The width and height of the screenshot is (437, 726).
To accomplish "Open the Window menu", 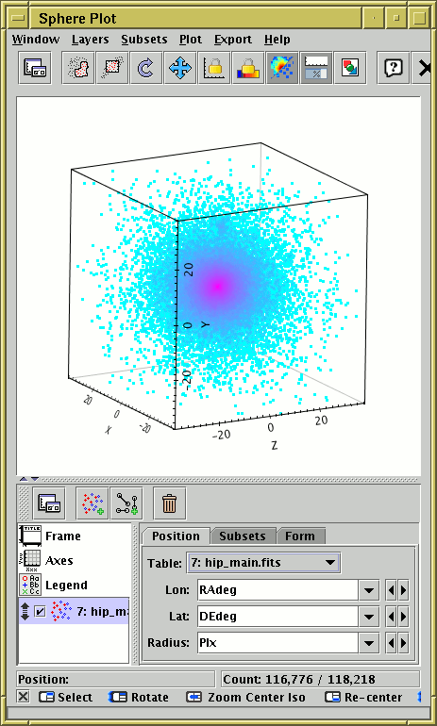I will tap(36, 40).
